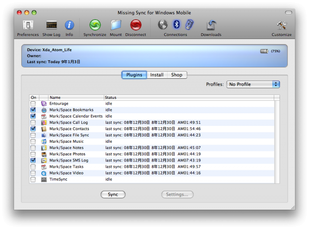Uncheck Mark/Space Calendar Events

[x=33, y=116]
